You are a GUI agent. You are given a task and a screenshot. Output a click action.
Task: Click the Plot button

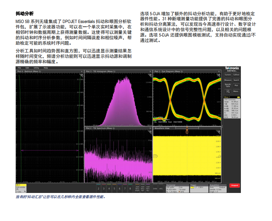click(x=236, y=85)
